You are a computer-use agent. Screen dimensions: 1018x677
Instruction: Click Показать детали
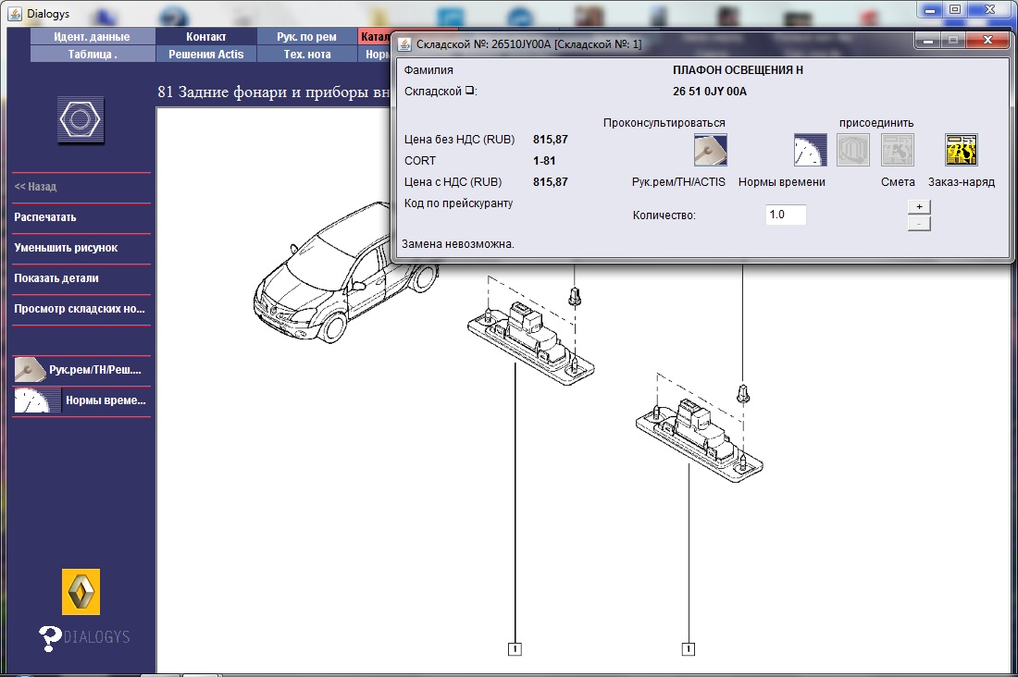[56, 277]
